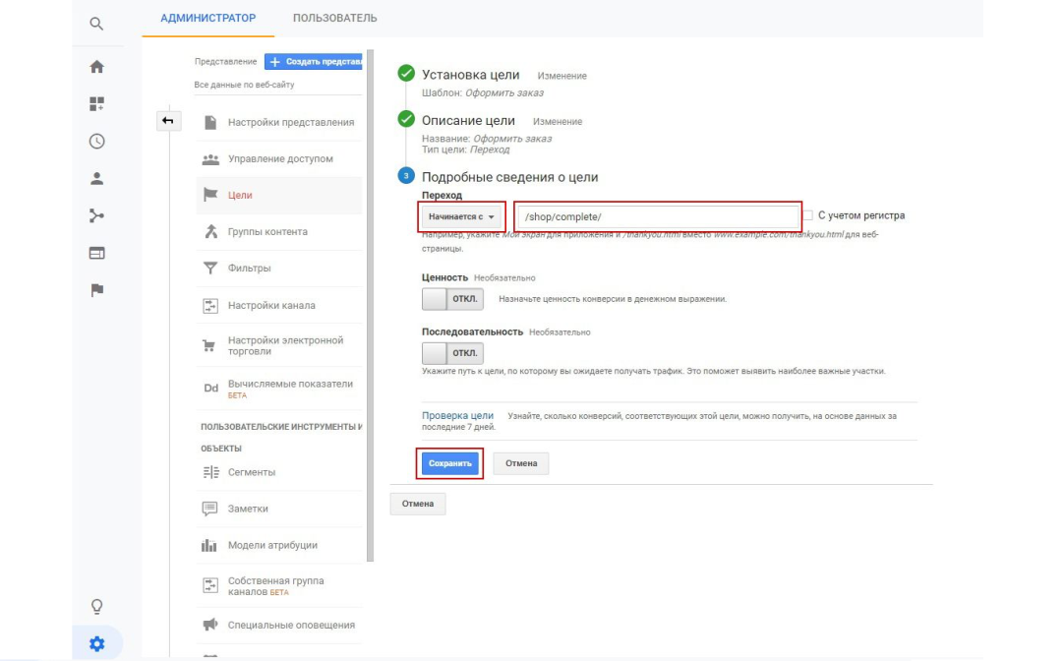Open the Conversions flag icon in sidebar
This screenshot has width=1064, height=661.
97,290
